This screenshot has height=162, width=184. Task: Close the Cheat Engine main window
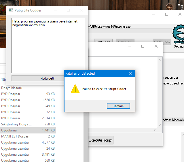coord(180,14)
